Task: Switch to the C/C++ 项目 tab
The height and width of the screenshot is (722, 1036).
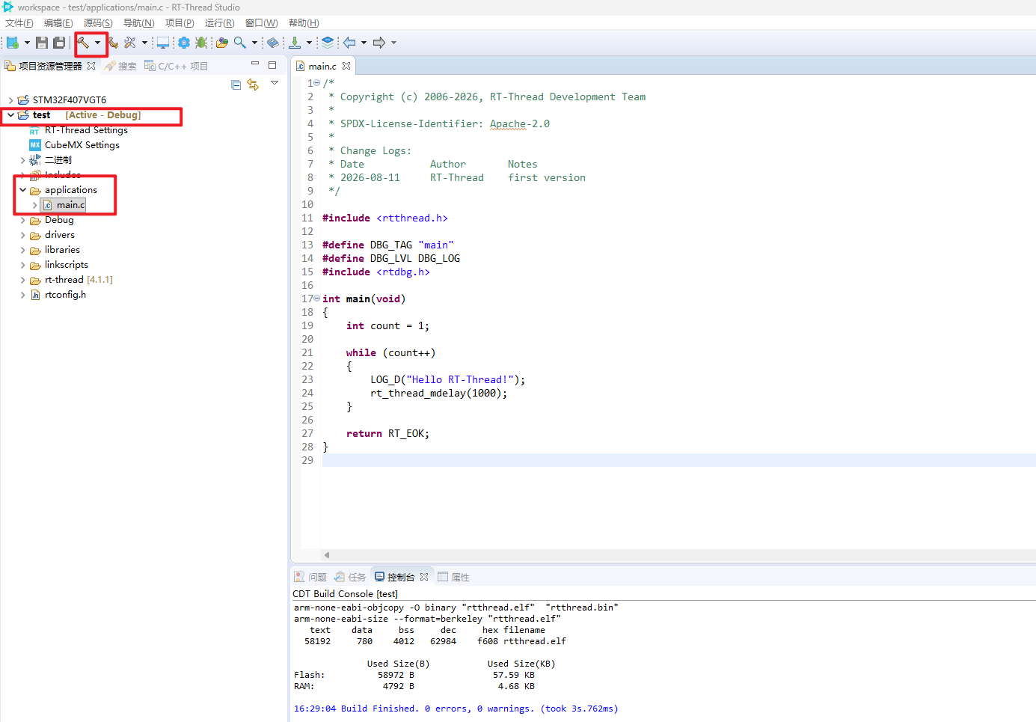Action: 177,66
